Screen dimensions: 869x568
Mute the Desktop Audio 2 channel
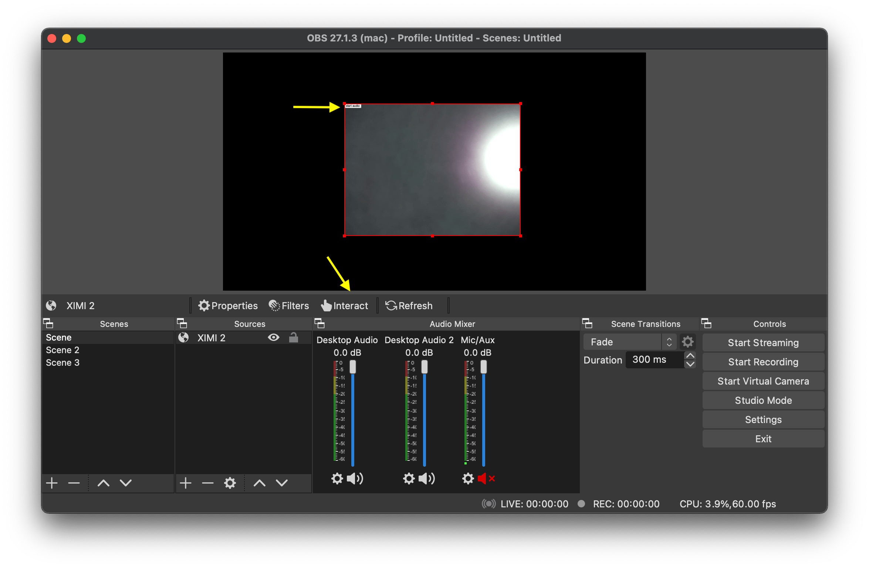tap(427, 479)
